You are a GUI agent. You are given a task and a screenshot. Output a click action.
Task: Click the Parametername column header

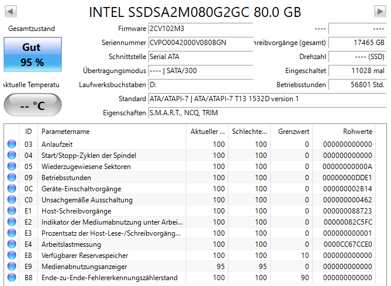(112, 131)
